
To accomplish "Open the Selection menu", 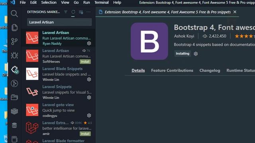I will tap(49, 2).
